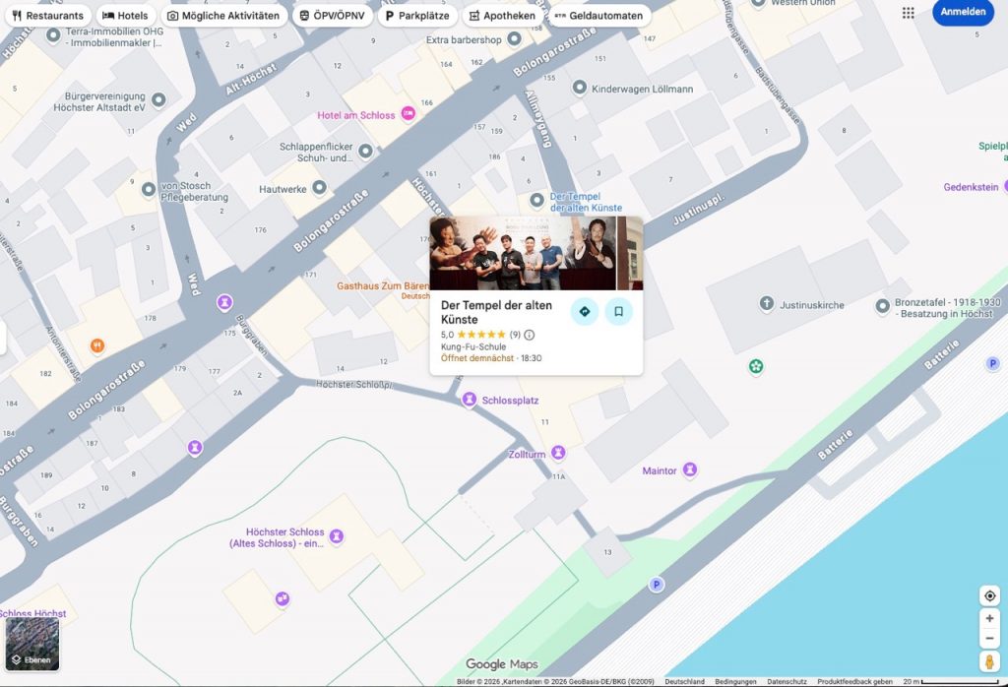Screen dimensions: 1008x687
Task: Save Der Tempel der alten Künste bookmark
Action: coord(618,311)
